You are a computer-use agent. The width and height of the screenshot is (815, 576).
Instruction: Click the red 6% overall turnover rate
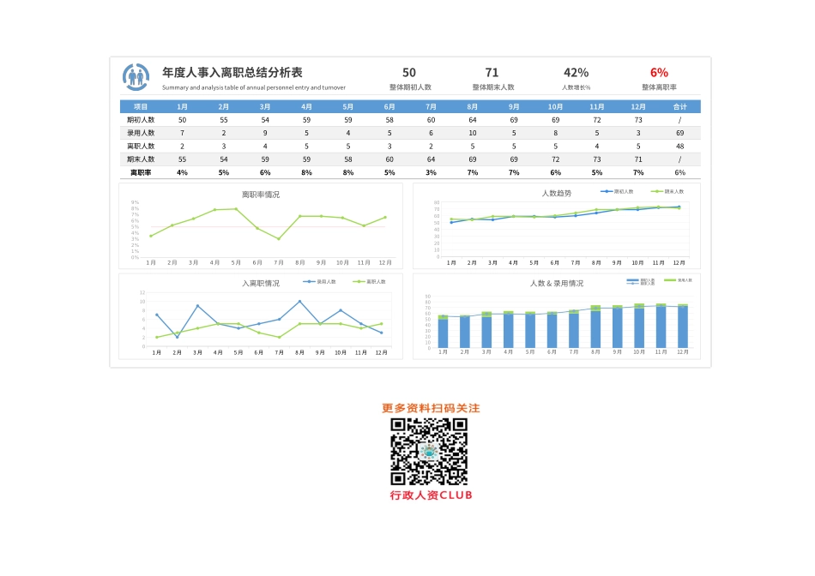coord(659,73)
